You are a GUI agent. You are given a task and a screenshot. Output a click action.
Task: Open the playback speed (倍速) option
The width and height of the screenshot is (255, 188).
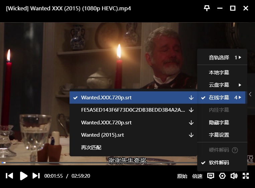point(197,176)
